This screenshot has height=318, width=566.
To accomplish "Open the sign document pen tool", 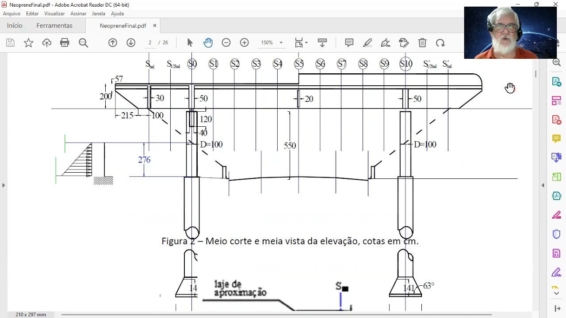I will pyautogui.click(x=386, y=43).
